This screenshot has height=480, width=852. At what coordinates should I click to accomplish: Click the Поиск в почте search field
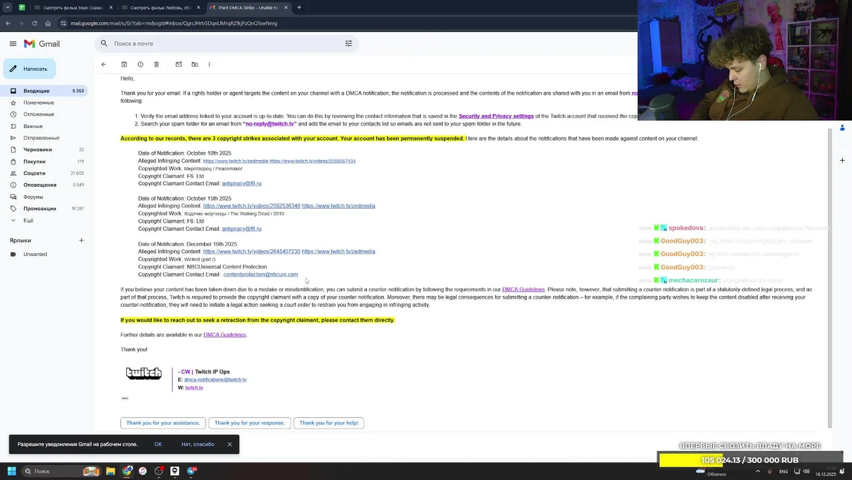[x=226, y=43]
